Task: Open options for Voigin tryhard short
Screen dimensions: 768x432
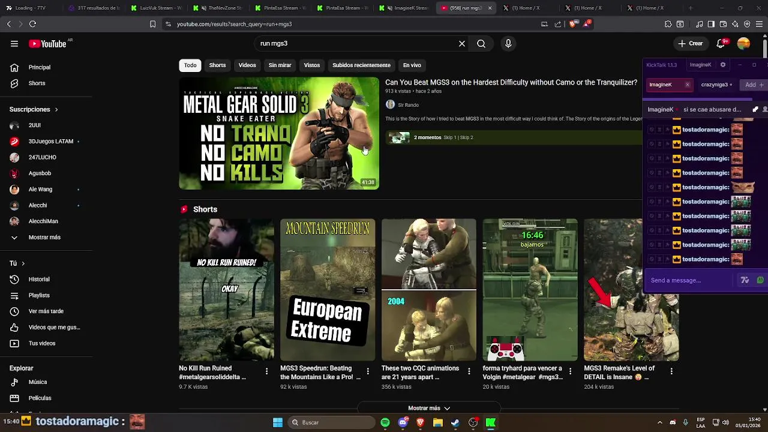Action: pos(571,371)
